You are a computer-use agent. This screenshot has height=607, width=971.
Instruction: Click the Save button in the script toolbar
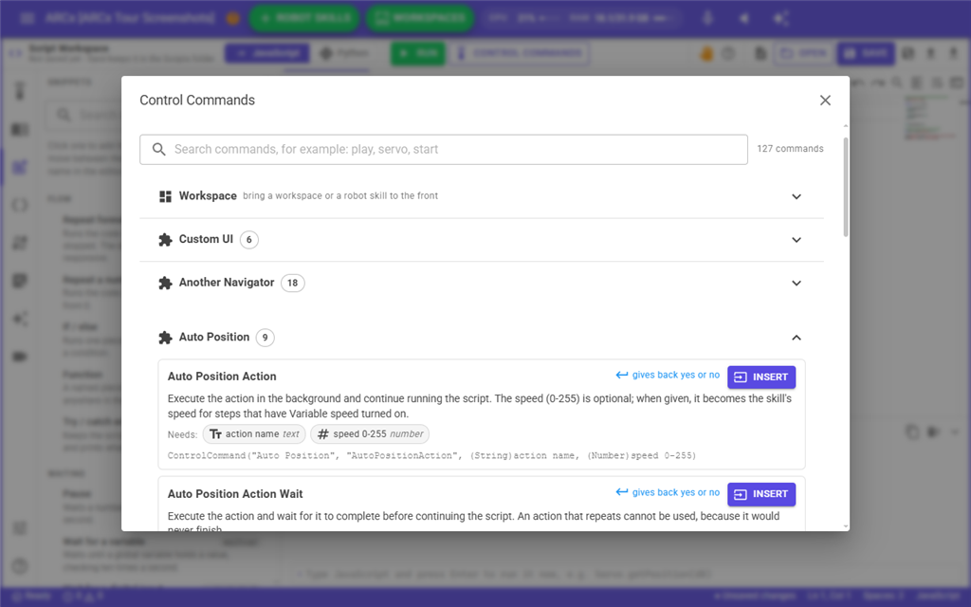(x=866, y=54)
